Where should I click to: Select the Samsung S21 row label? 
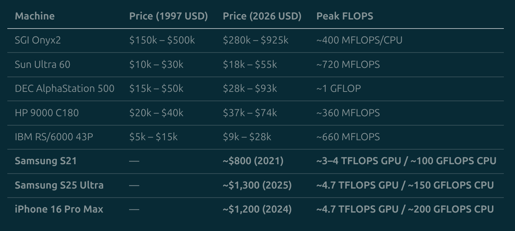click(x=46, y=161)
